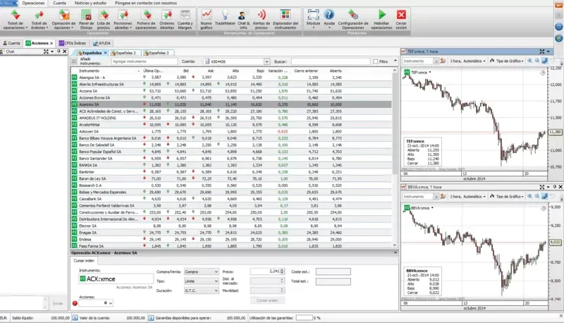Zoom out on TEF chart
Screen dimensions: 564x323
(x=537, y=61)
